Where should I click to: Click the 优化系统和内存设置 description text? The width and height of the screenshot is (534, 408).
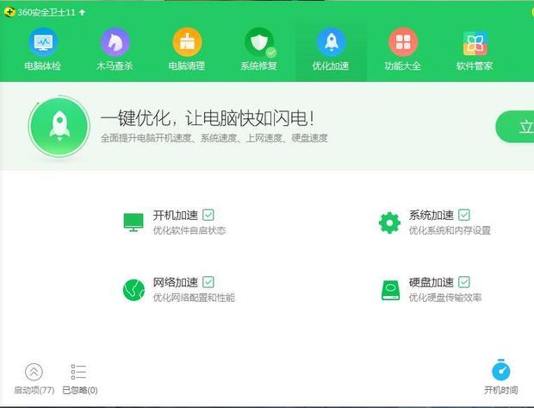[450, 230]
